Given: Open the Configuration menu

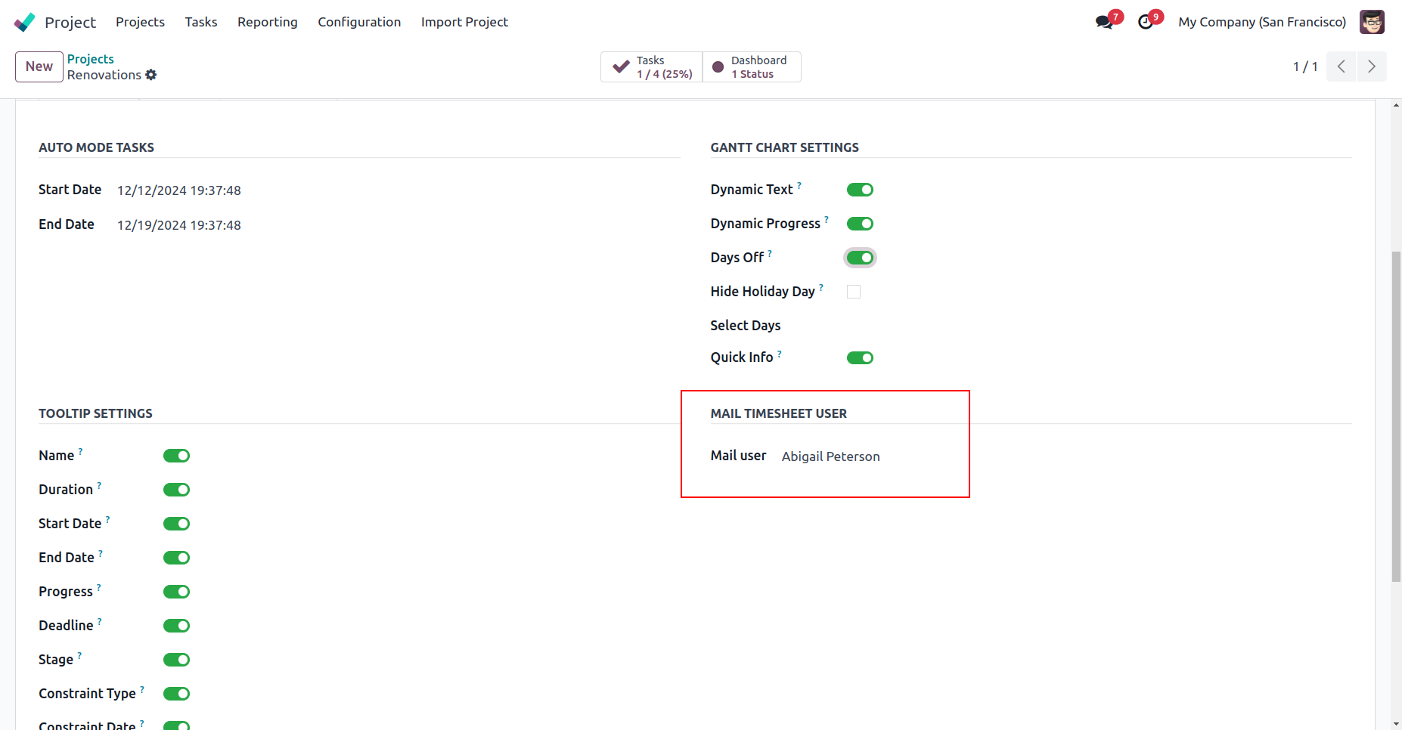Looking at the screenshot, I should [x=359, y=22].
